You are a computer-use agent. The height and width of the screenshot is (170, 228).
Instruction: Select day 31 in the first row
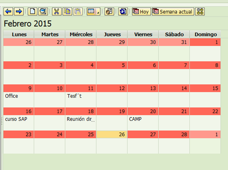(x=174, y=42)
